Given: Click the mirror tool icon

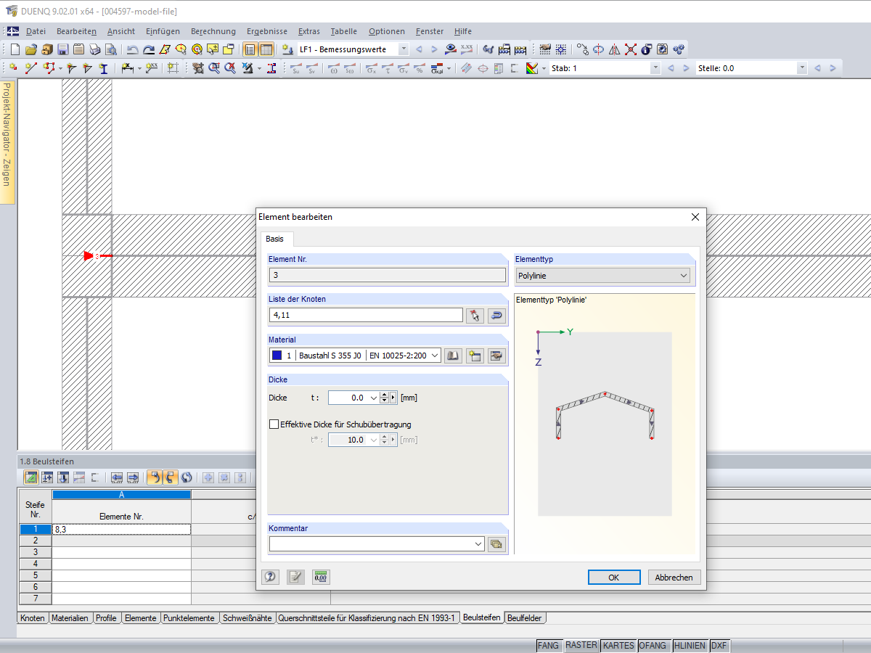Looking at the screenshot, I should click(x=615, y=49).
